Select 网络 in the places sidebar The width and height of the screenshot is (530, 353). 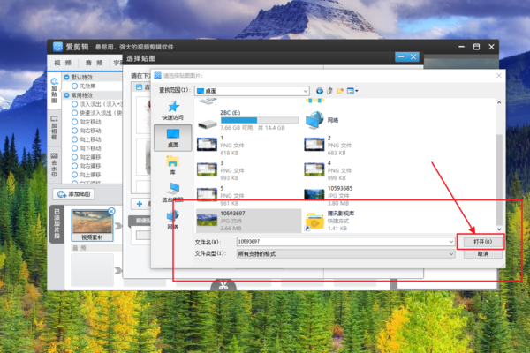(x=173, y=220)
